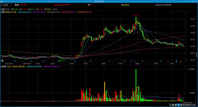Click stock code field showing 1905

click(x=7, y=5)
